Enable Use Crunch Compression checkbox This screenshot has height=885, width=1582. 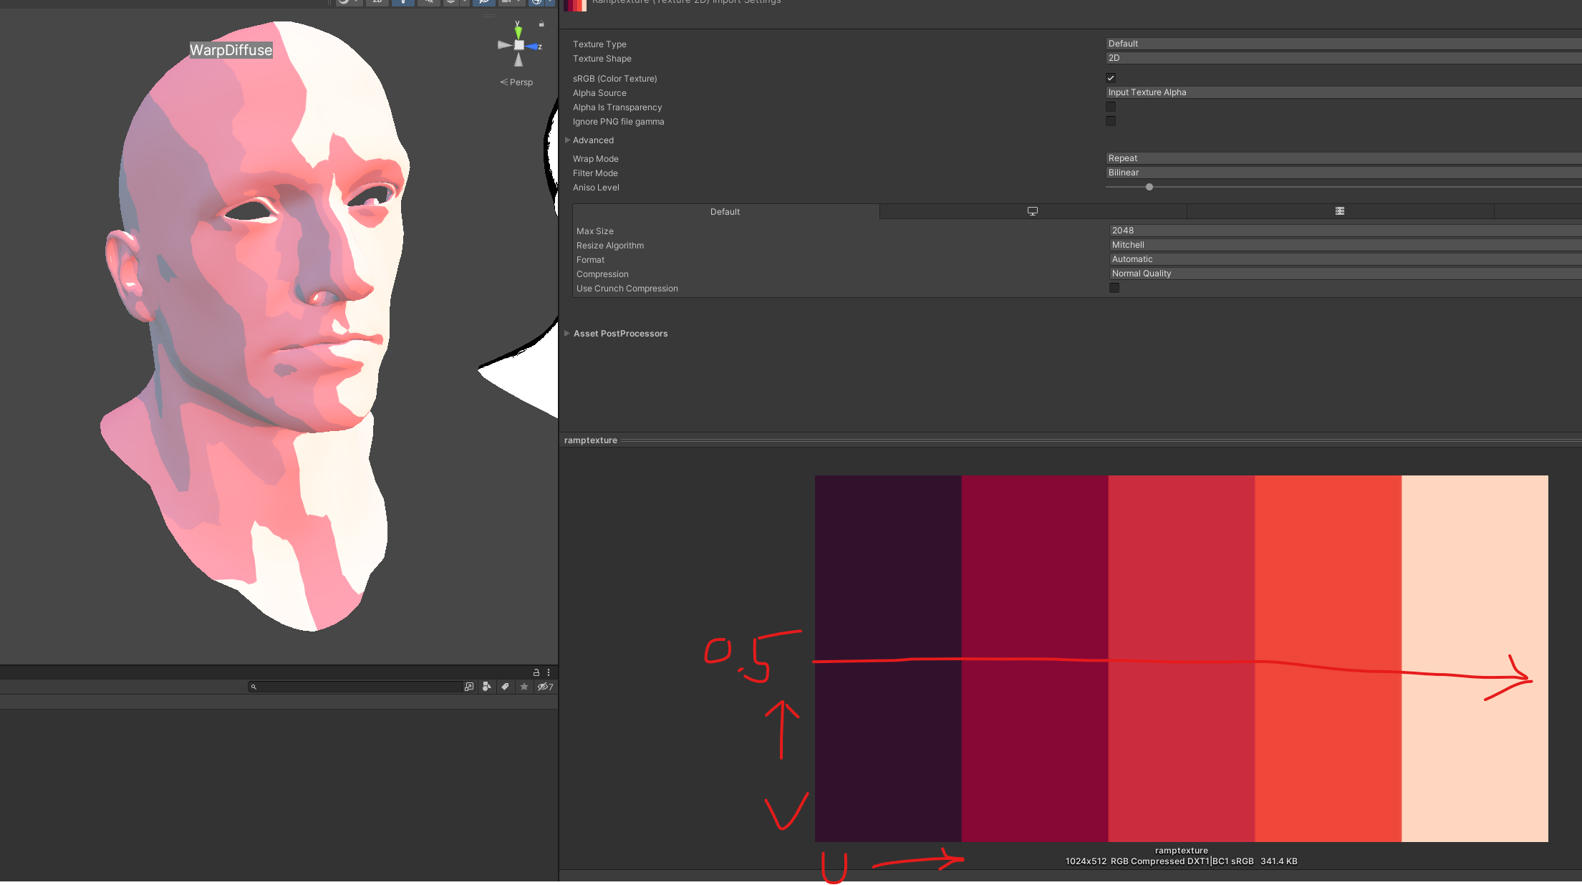pyautogui.click(x=1114, y=288)
